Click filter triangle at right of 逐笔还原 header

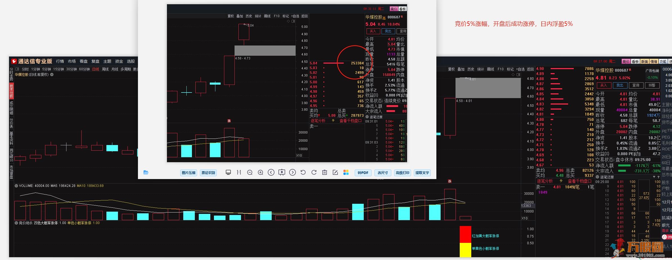654,177
